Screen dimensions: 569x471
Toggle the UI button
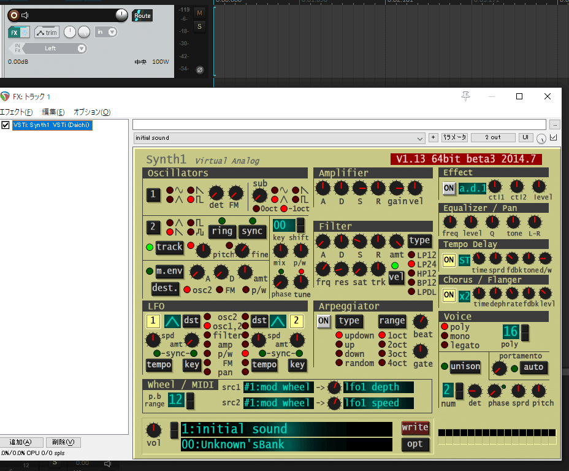(525, 137)
